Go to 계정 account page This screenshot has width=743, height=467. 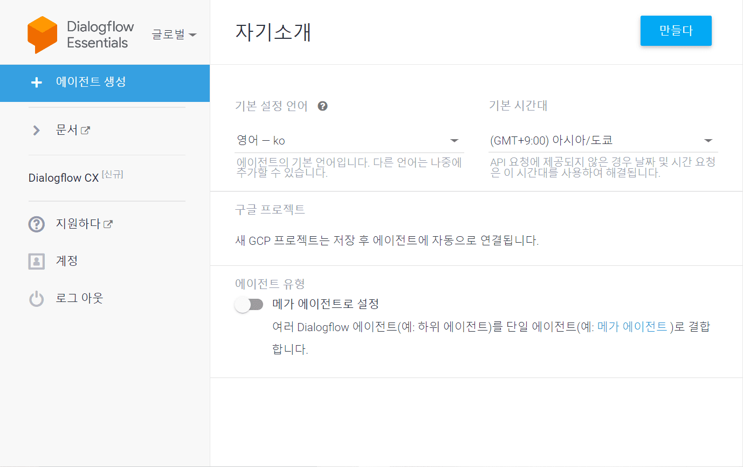[67, 261]
